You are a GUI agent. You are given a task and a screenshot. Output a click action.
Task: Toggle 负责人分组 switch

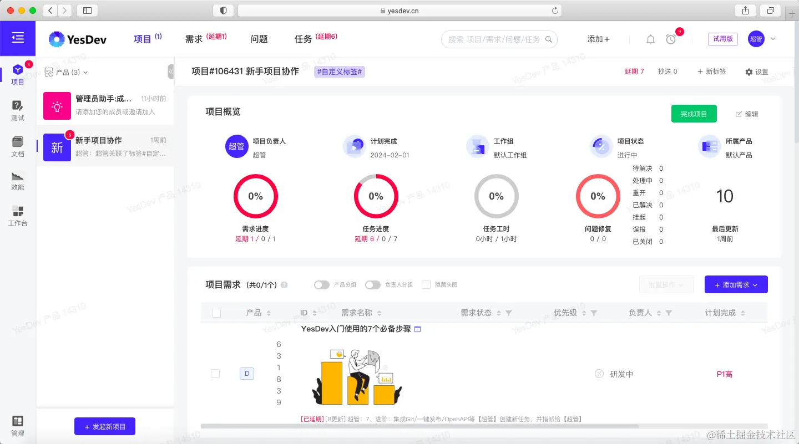[373, 285]
